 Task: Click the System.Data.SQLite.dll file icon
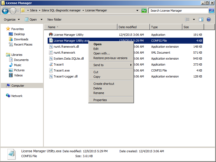pyautogui.click(x=51, y=59)
